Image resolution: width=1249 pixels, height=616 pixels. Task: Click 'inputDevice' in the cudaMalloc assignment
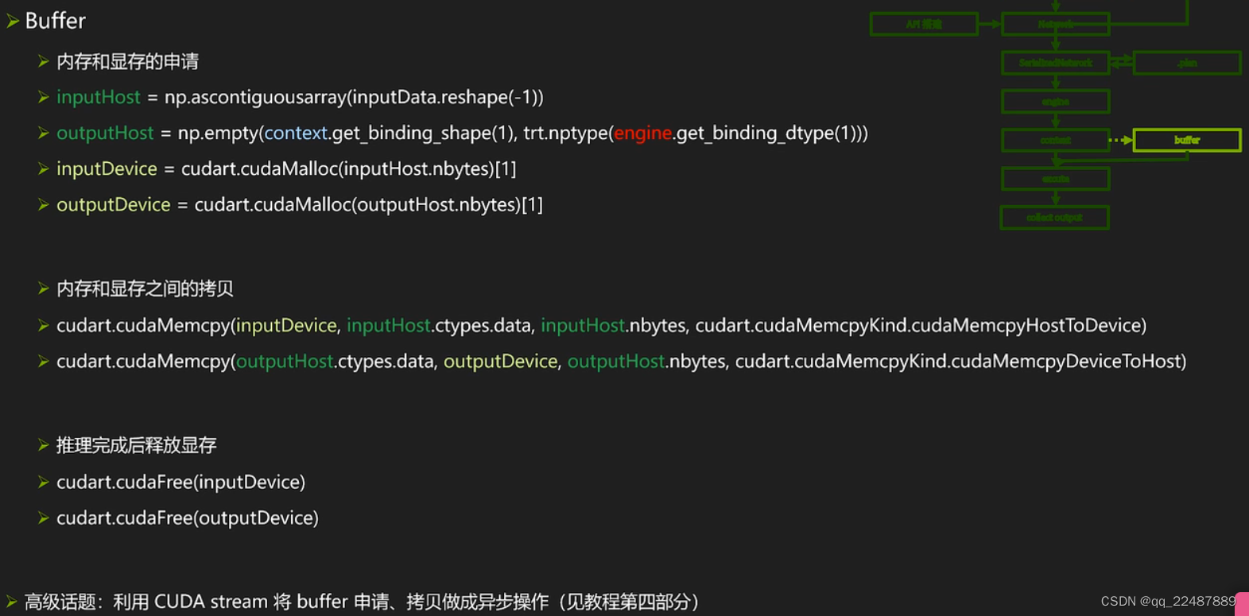click(x=107, y=169)
